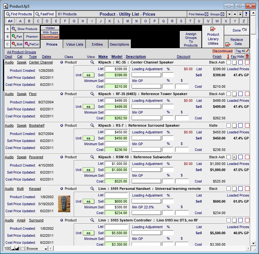Screen dimensions: 259x254
Task: Click the With Supps button
Action: [x=50, y=32]
